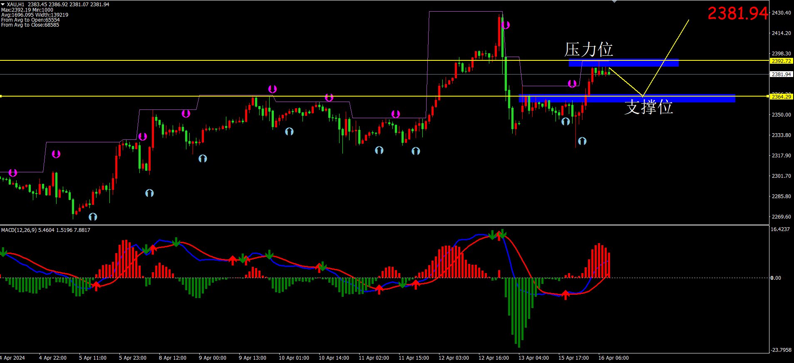Click the large red 2381.94 price text
The image size is (794, 363).
[x=737, y=13]
